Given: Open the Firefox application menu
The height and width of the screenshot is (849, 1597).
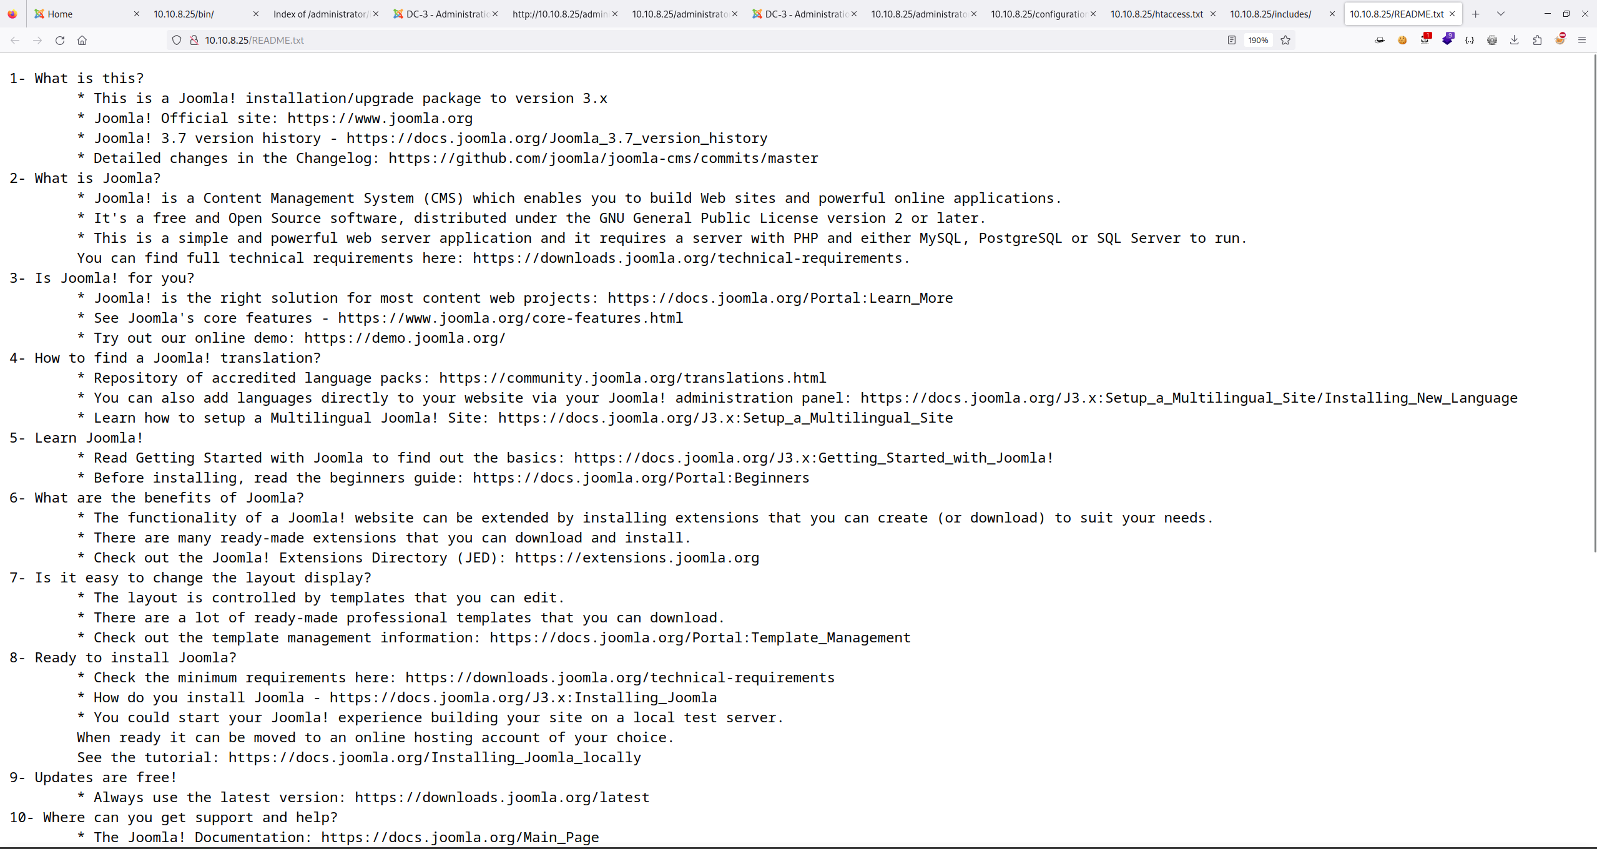Looking at the screenshot, I should pos(1582,40).
